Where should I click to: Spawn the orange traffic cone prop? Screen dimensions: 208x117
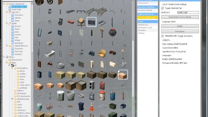(92, 107)
